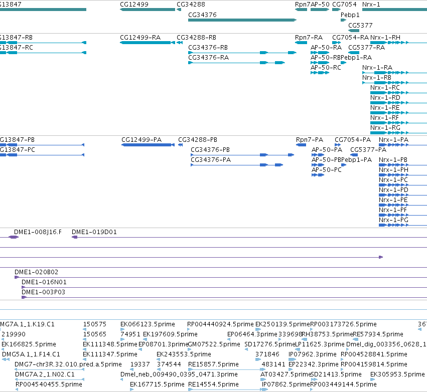The width and height of the screenshot is (427, 392).
Task: Select the Nrx-1-RC transcript label
Action: 385,88
